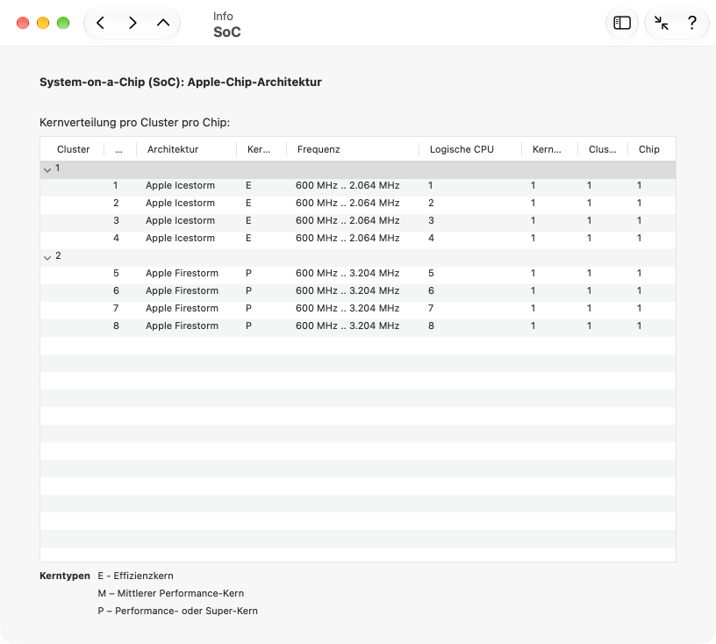Viewport: 716px width, 644px height.
Task: Sort by Cluster column header
Action: click(73, 149)
